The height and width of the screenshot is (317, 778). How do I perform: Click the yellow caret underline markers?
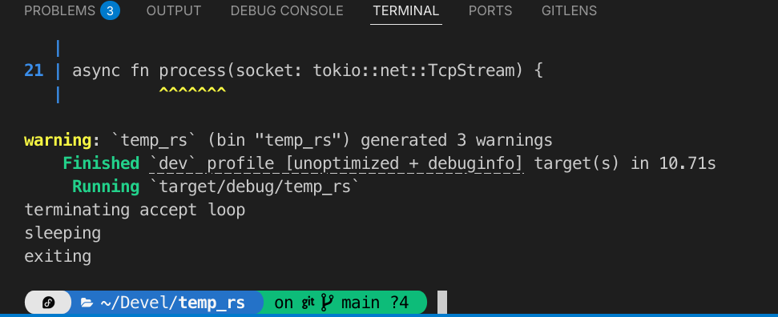point(192,90)
